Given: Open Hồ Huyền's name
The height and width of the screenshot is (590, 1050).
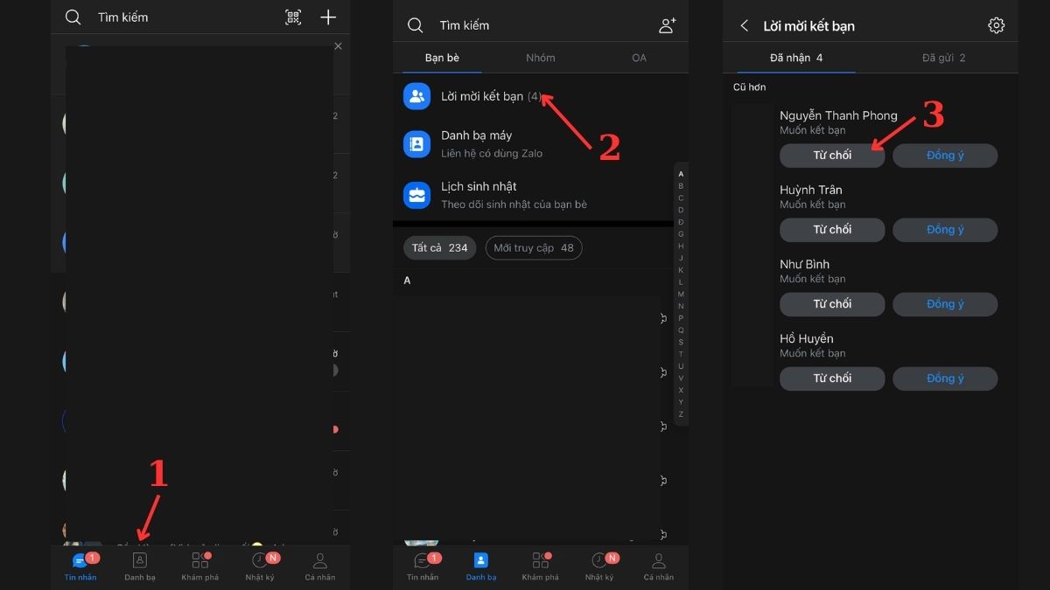Looking at the screenshot, I should (807, 338).
